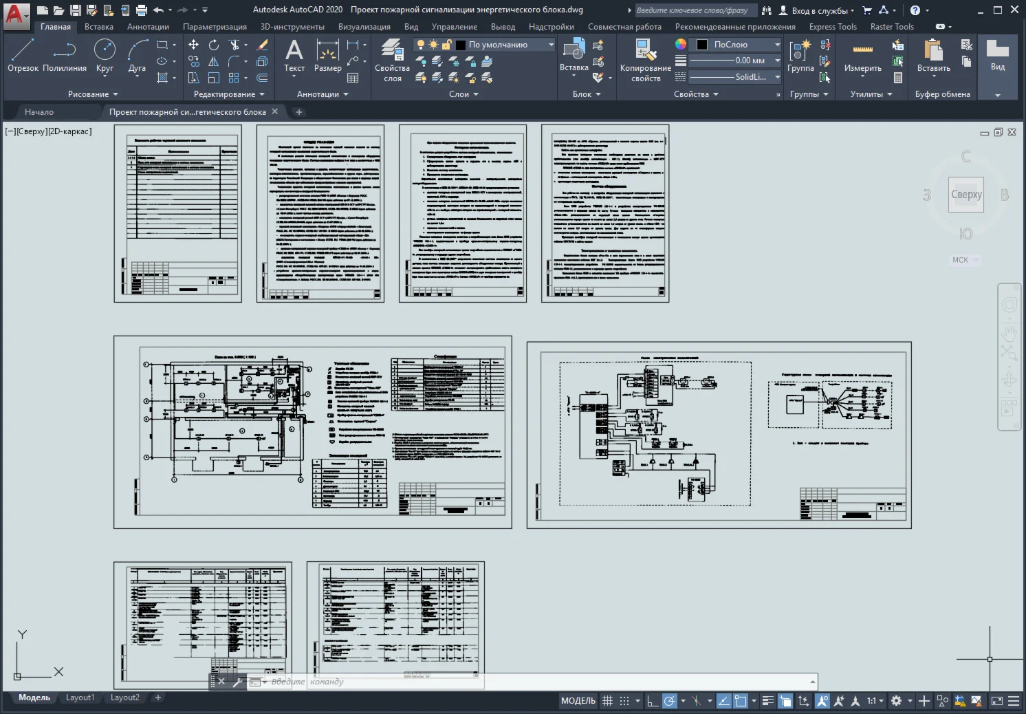1026x714 pixels.
Task: Toggle ortho mode in status bar
Action: [653, 701]
